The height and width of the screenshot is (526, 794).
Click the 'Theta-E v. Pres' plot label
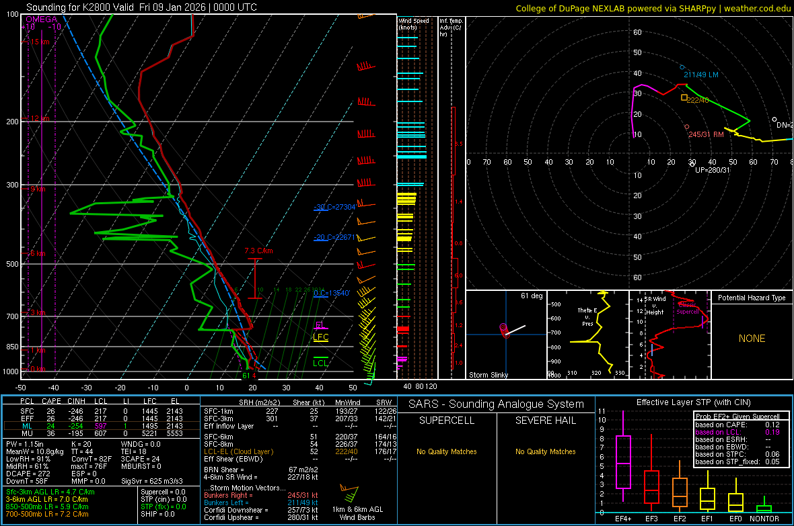pyautogui.click(x=587, y=316)
